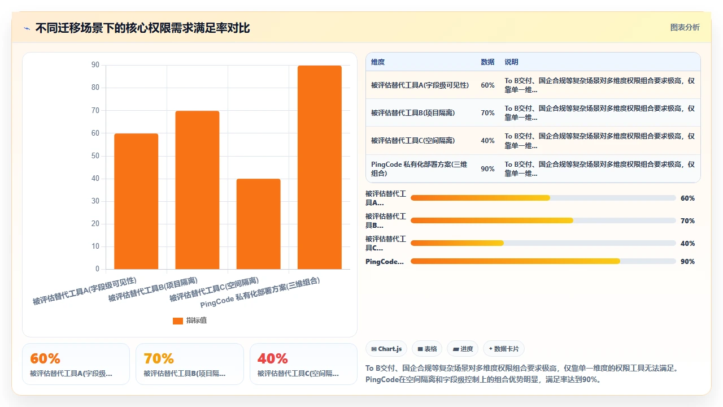
Task: Open the 40% data card
Action: pyautogui.click(x=303, y=364)
